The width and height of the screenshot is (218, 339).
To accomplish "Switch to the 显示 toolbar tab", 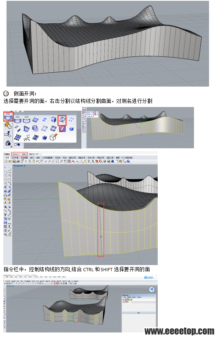I will tap(32, 158).
